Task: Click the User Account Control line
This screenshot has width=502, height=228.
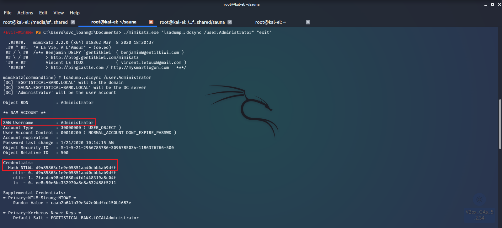Action: [90, 132]
